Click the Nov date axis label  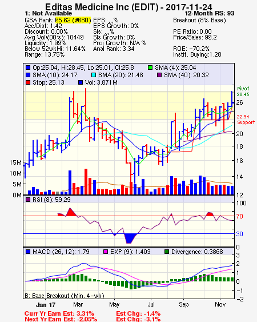click(220, 304)
